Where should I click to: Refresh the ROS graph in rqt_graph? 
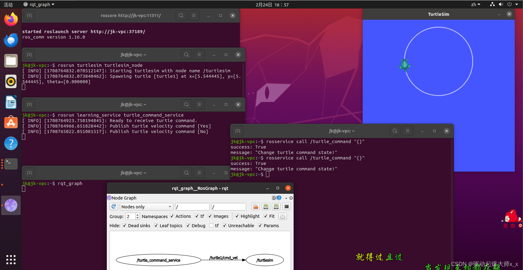(114, 207)
